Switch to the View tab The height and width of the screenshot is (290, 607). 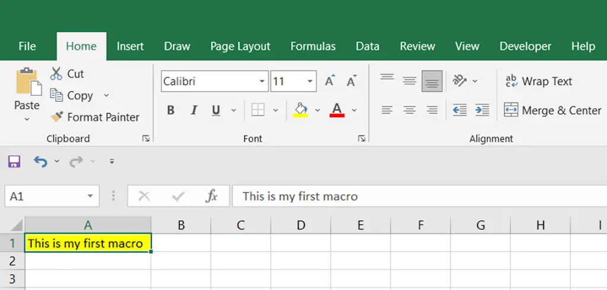pos(467,46)
